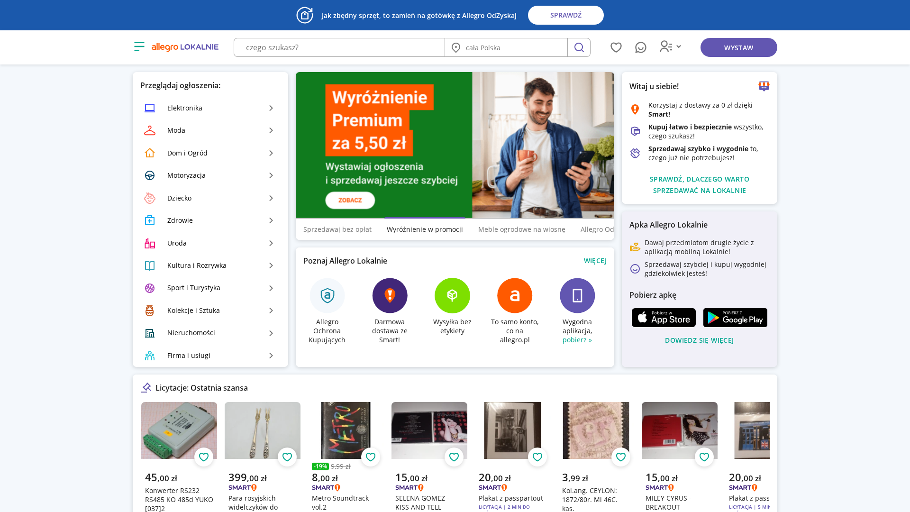This screenshot has width=910, height=512.
Task: Click the Motoryzacja steering wheel icon
Action: pos(150,175)
